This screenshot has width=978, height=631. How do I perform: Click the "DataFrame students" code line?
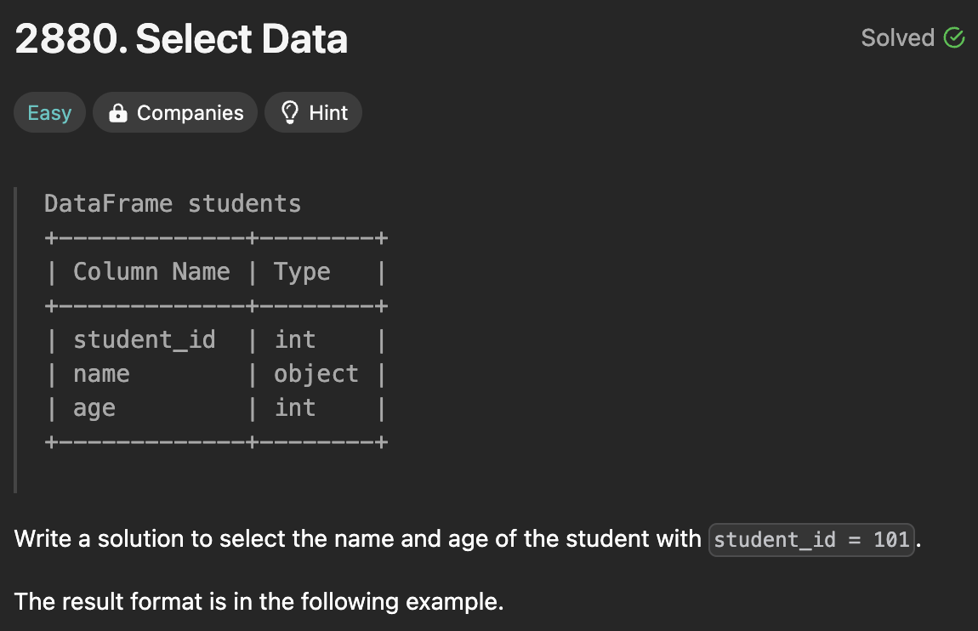click(173, 204)
